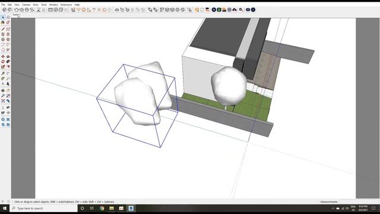
Task: Activate the Move tool
Action: point(3,56)
